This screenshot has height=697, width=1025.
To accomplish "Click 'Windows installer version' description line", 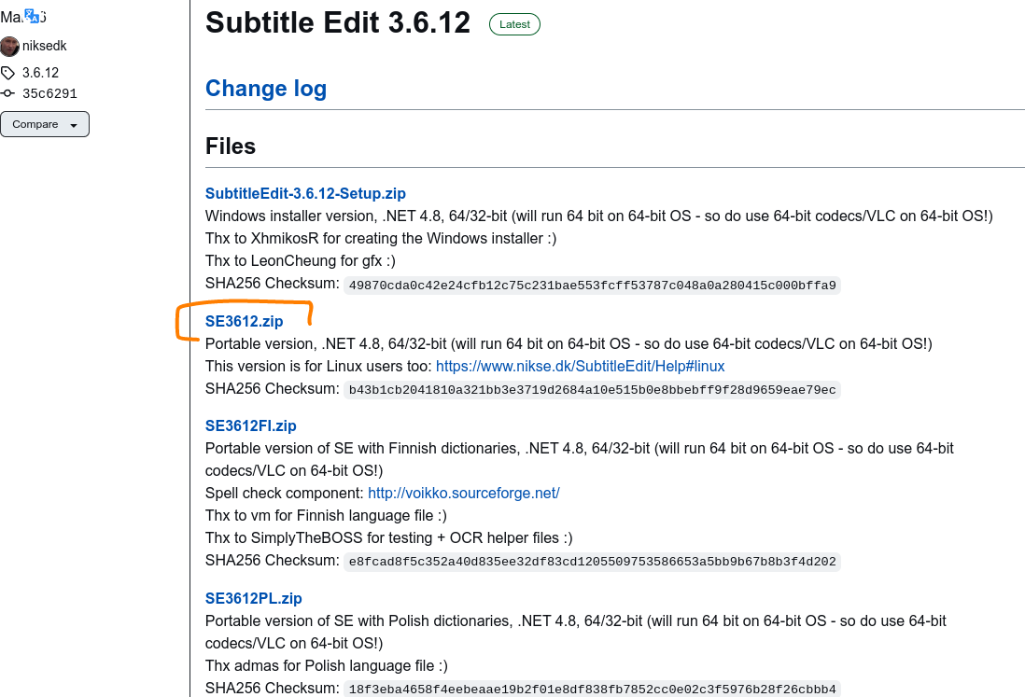I will tap(598, 216).
